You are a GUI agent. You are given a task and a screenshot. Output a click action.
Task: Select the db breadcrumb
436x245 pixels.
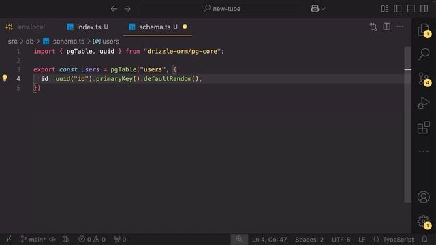pos(29,42)
